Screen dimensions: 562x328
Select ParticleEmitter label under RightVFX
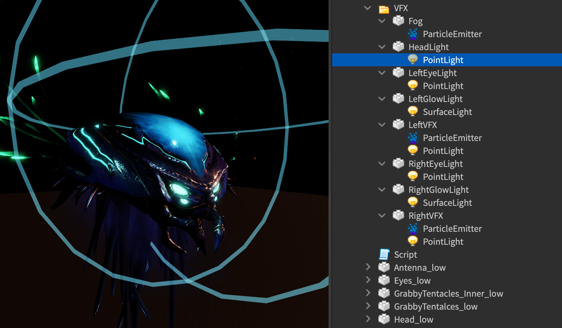coord(452,229)
